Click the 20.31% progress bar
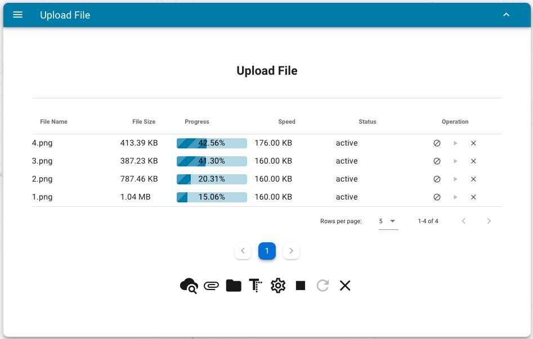Screen dimensions: 533x339 coord(212,179)
